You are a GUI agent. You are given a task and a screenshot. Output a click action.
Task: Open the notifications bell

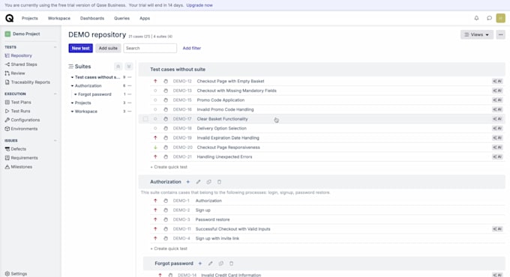click(x=476, y=18)
